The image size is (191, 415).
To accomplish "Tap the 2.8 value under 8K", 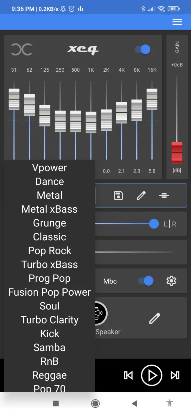I will click(x=137, y=171).
